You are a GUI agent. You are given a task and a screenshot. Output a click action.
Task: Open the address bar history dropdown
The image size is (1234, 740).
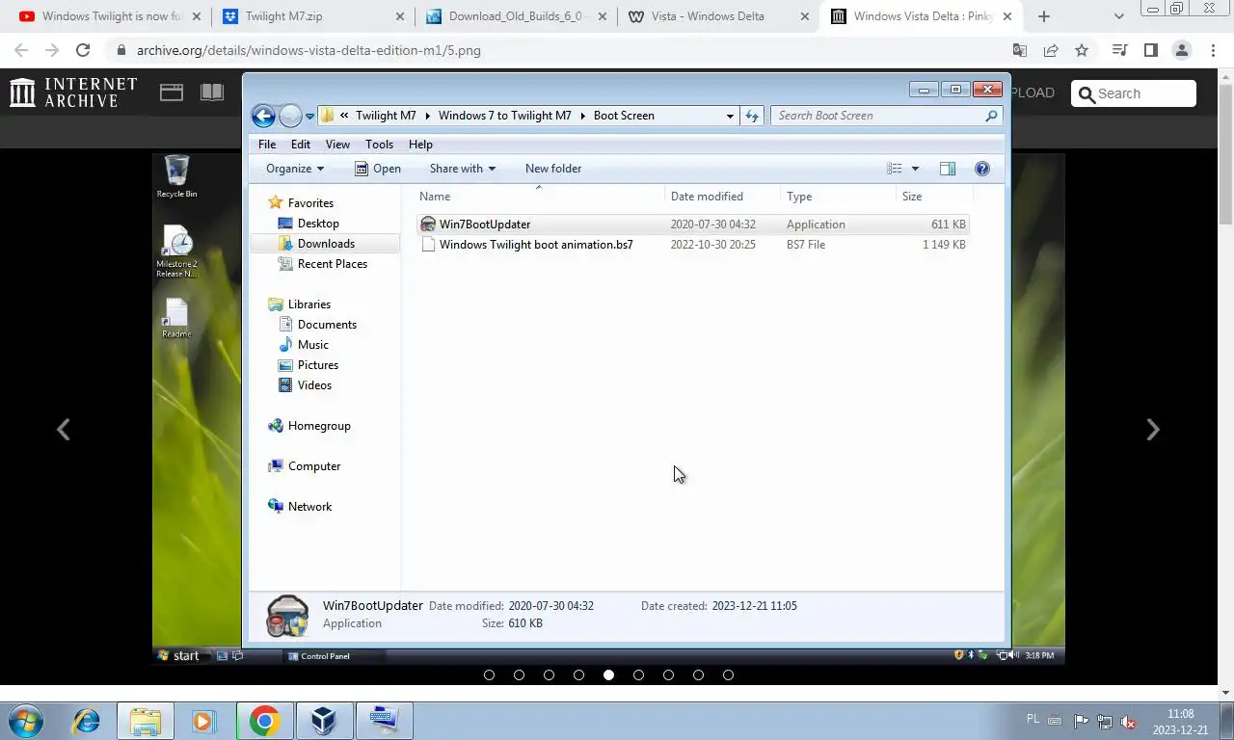(730, 116)
